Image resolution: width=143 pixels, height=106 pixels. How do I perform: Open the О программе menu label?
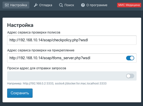97,5
